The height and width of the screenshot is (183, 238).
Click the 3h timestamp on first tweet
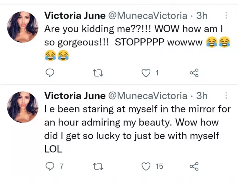click(202, 16)
